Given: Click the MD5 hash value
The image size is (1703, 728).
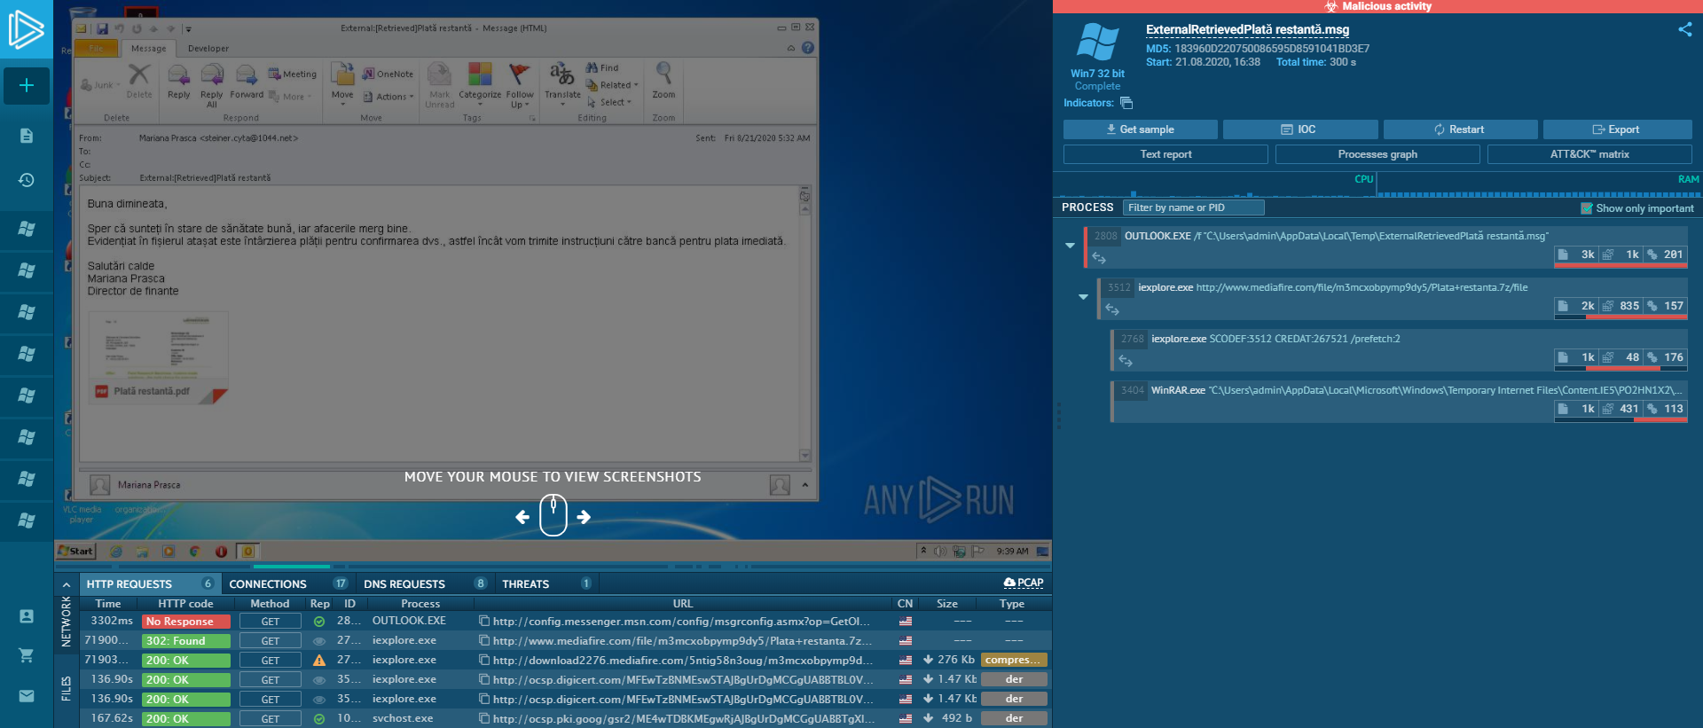Looking at the screenshot, I should (x=1272, y=49).
